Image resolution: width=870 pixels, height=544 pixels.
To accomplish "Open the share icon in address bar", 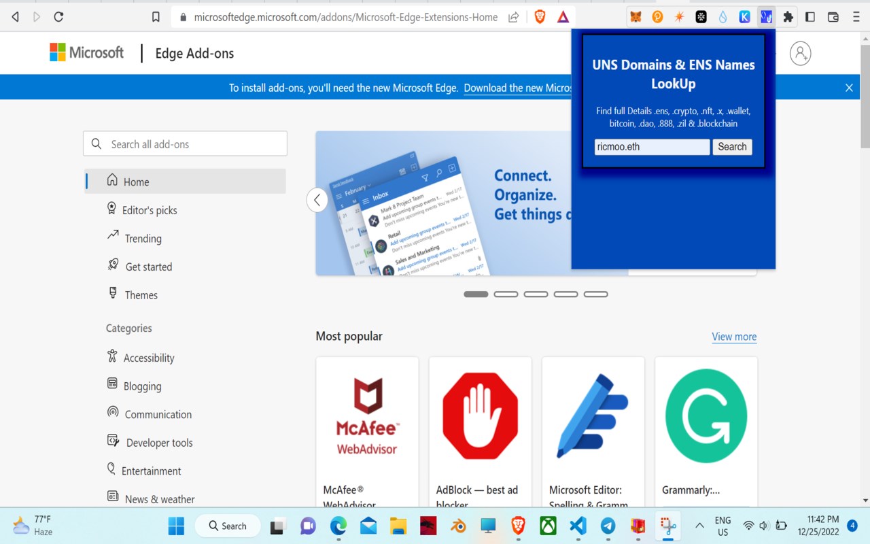I will 514,17.
